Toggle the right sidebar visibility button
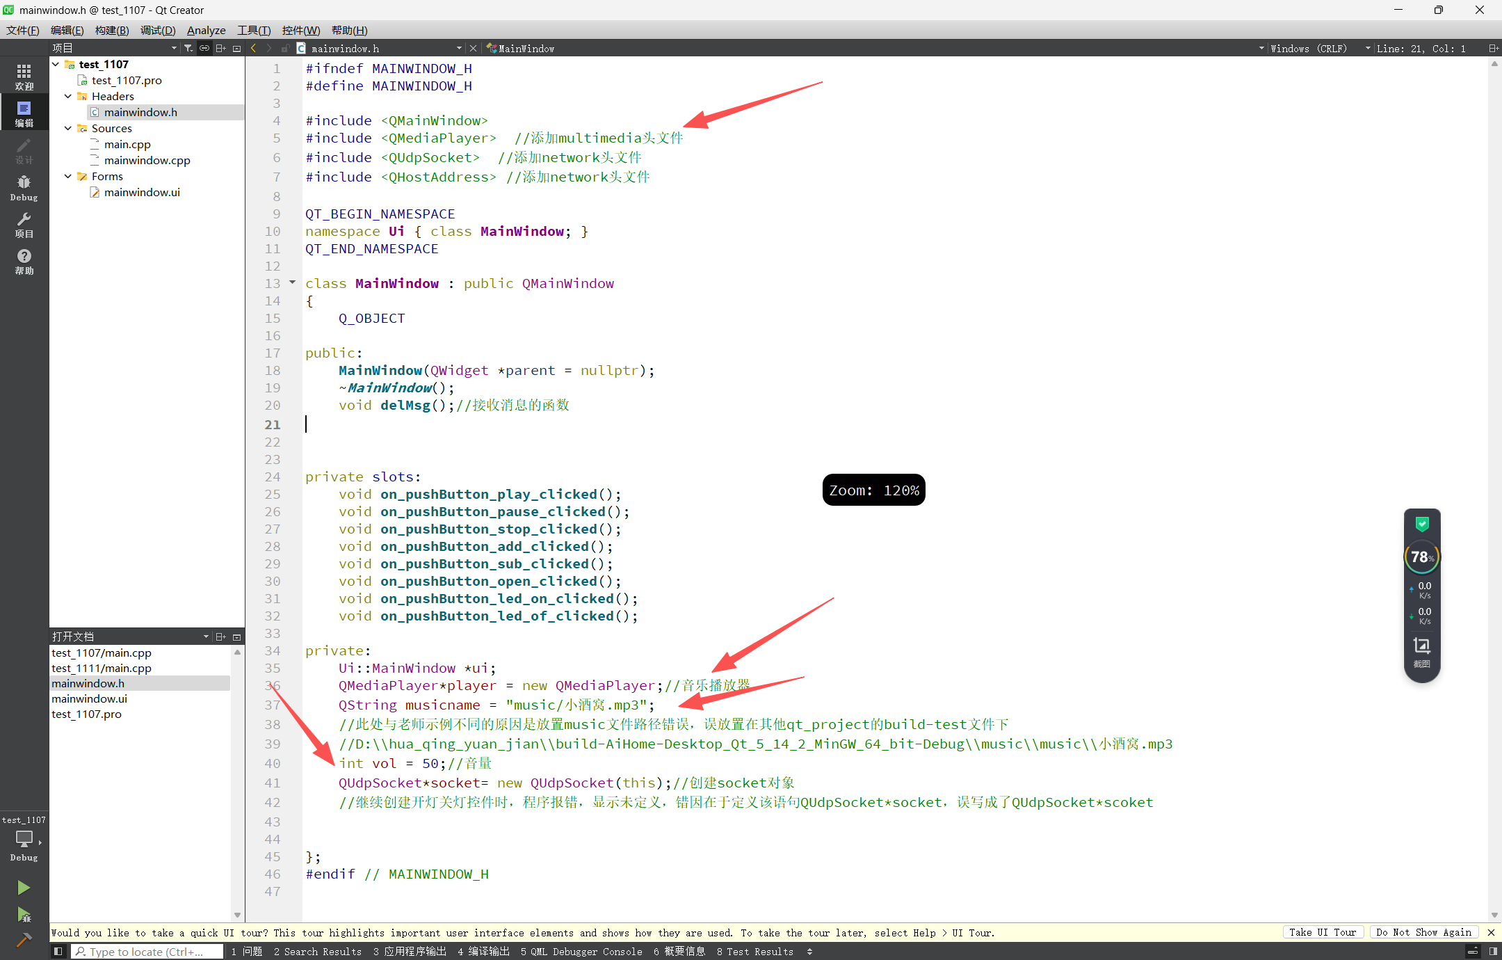This screenshot has width=1502, height=960. (x=1493, y=951)
